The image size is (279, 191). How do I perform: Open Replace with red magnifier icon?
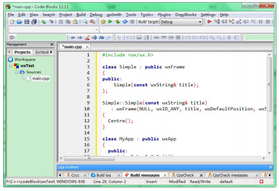click(x=92, y=22)
